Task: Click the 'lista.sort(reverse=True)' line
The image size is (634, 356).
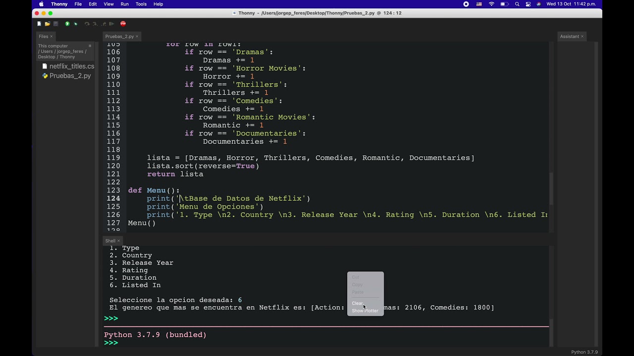Action: click(x=203, y=166)
